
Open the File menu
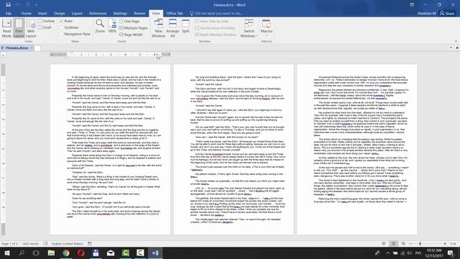[9, 14]
